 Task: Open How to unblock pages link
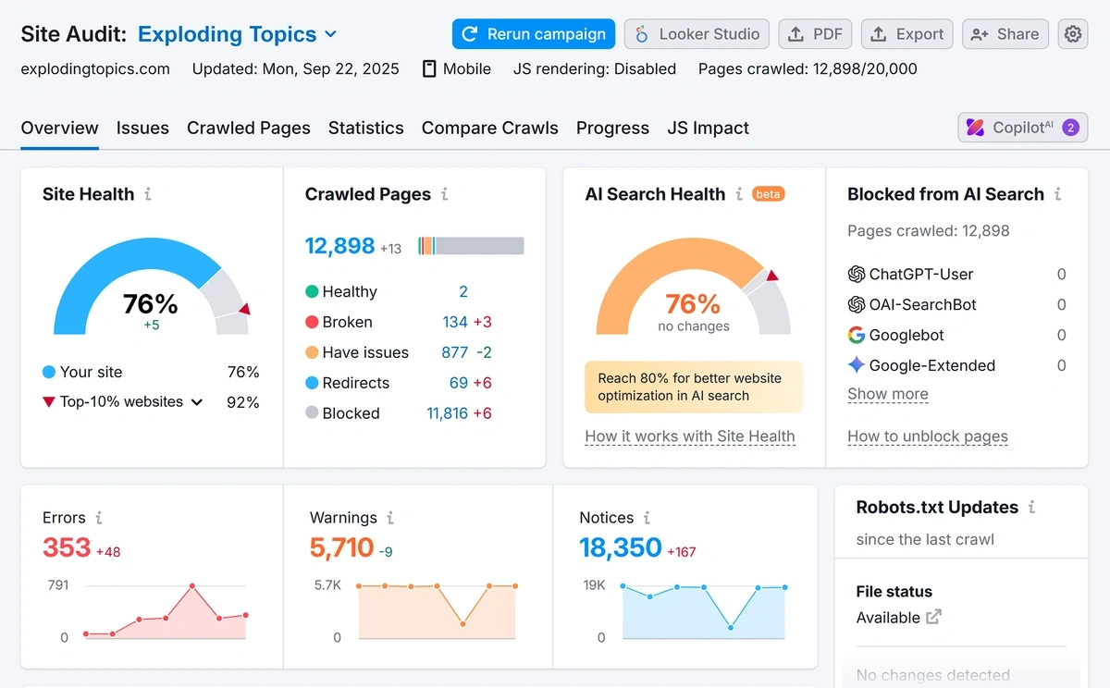pyautogui.click(x=927, y=436)
